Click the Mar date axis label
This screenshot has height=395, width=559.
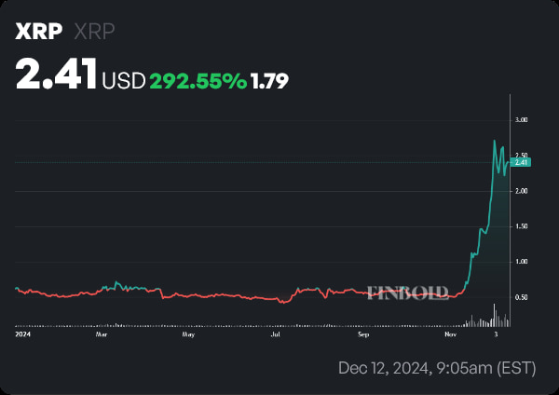point(102,334)
